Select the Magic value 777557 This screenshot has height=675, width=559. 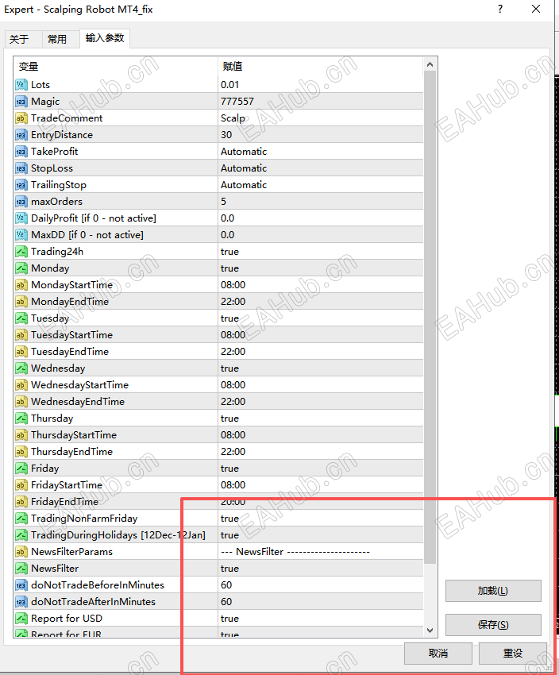237,102
